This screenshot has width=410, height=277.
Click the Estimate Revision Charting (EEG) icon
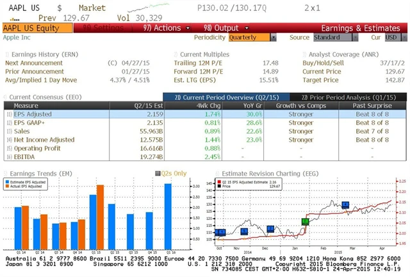(x=215, y=173)
